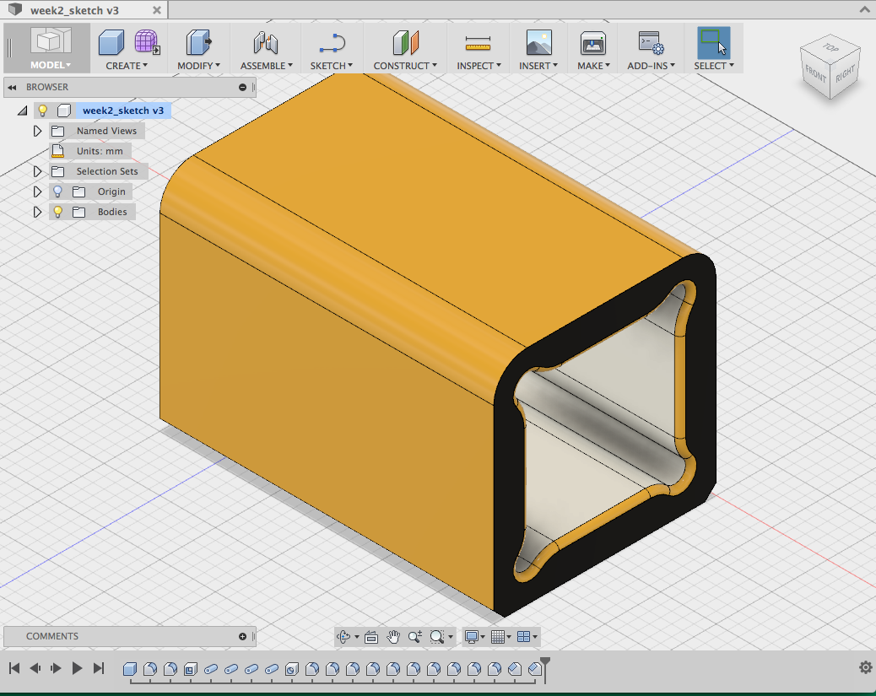Select the Zoom plus-minus magnifier tool
Image resolution: width=876 pixels, height=696 pixels.
(415, 637)
